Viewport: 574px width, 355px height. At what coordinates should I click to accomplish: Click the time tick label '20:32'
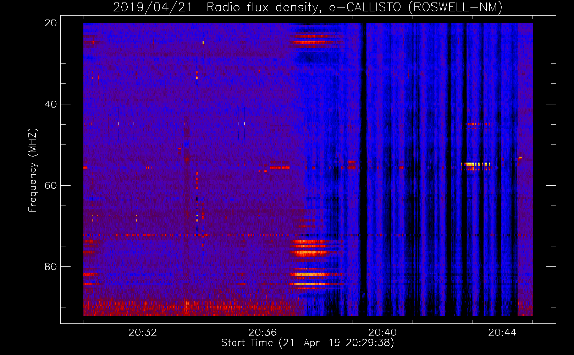143,333
